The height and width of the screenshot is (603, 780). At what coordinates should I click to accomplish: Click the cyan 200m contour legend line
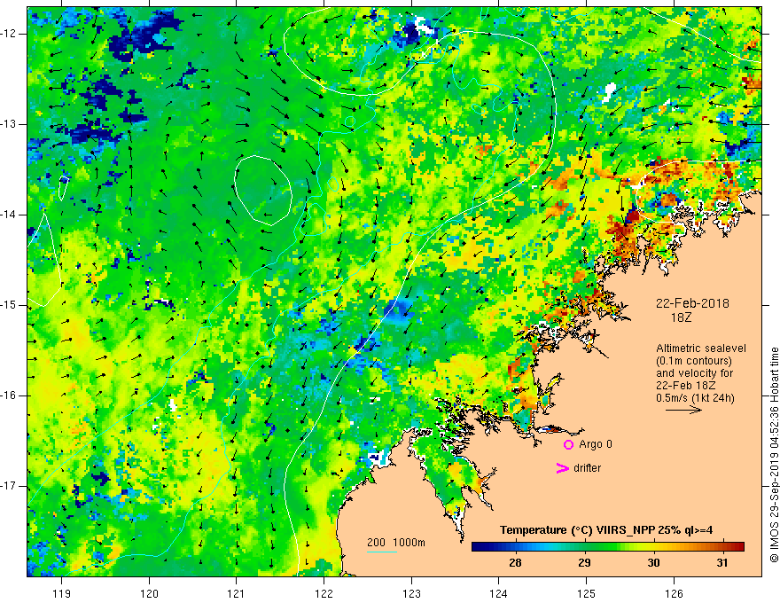382,552
